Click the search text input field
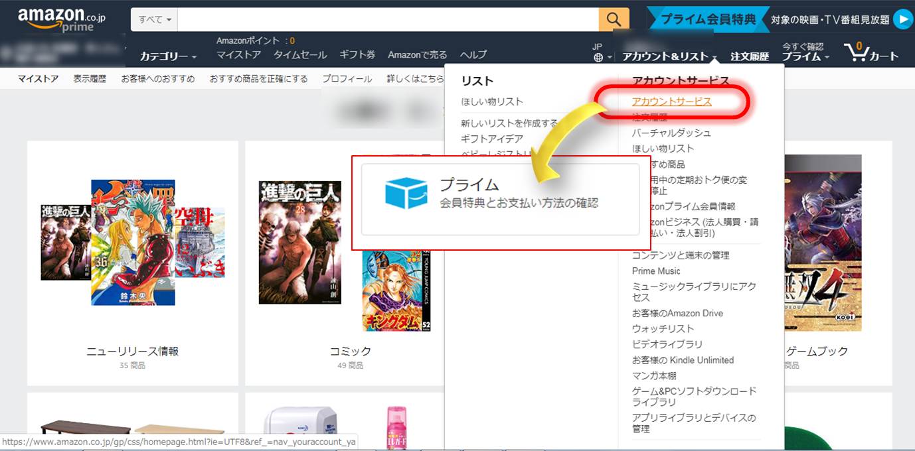915x451 pixels. coord(388,20)
